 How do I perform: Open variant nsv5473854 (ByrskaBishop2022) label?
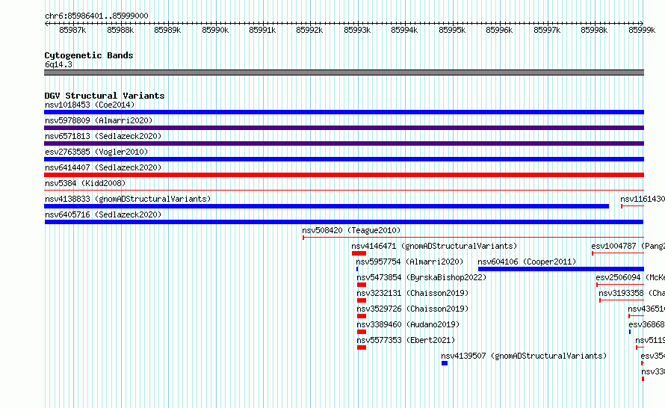click(x=421, y=277)
